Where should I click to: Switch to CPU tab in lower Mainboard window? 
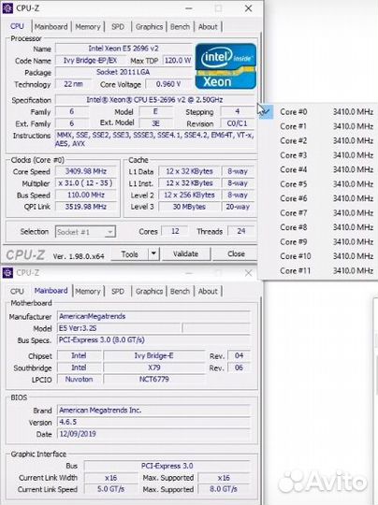(x=17, y=291)
